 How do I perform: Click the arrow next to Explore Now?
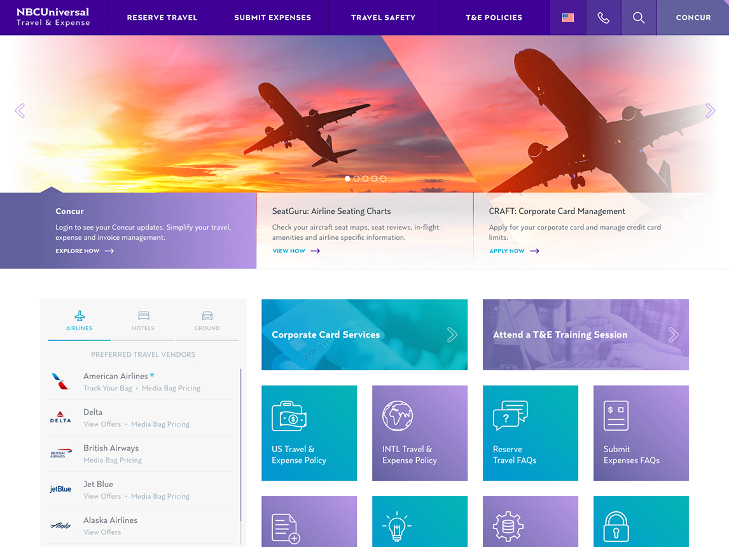[109, 251]
